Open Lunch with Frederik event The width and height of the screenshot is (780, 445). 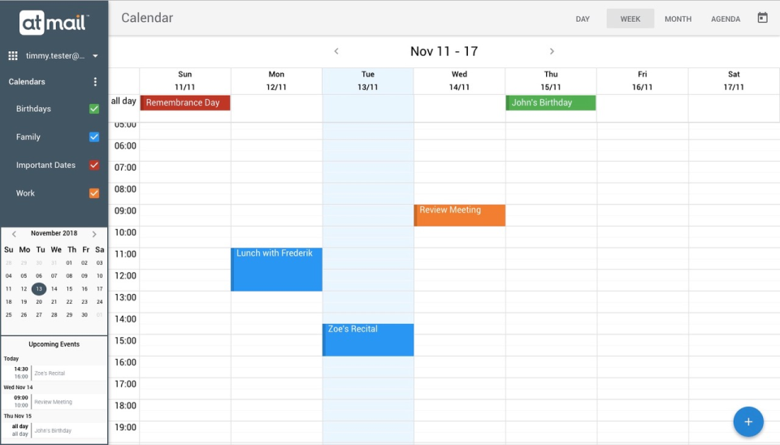tap(276, 270)
